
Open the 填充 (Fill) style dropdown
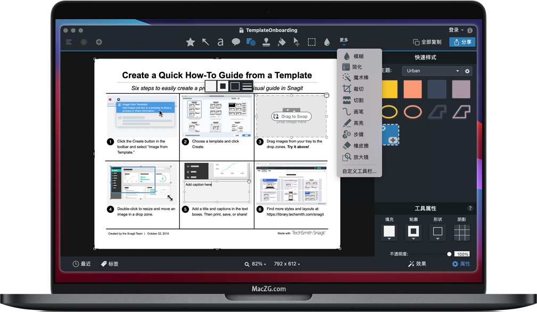point(389,232)
